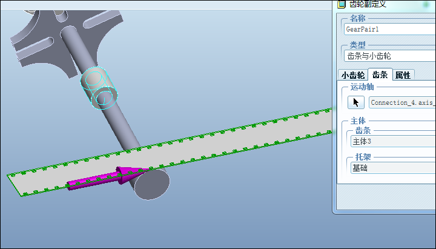Click the motion axis selection arrow button

355,102
